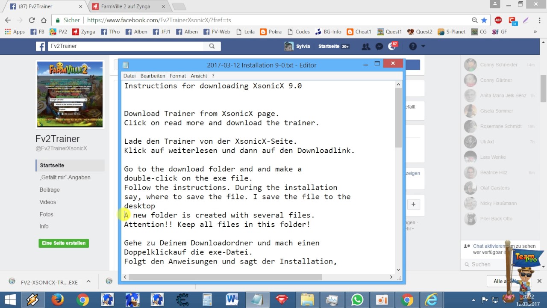The height and width of the screenshot is (308, 547).
Task: Click the FarmVille 2 page profile picture
Action: [x=70, y=94]
